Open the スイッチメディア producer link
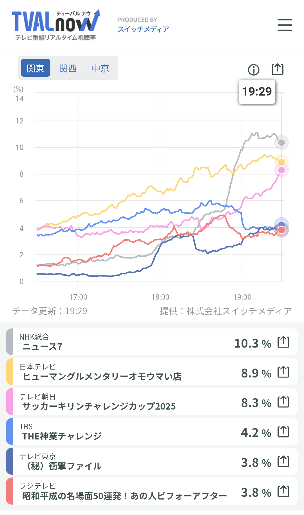The height and width of the screenshot is (515, 304). (x=143, y=29)
